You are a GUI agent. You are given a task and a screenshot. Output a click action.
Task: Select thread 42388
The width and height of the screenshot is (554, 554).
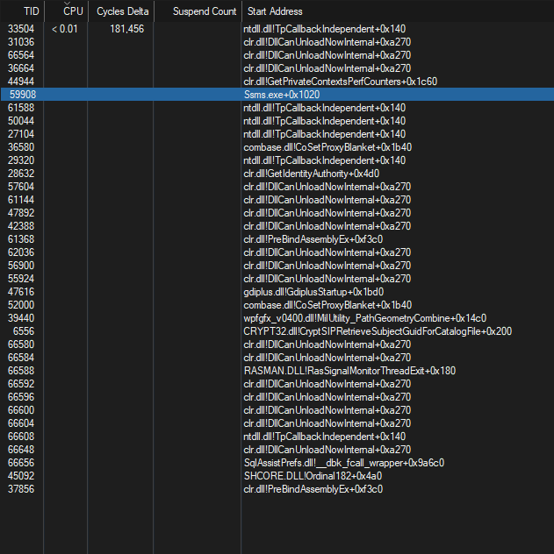277,226
